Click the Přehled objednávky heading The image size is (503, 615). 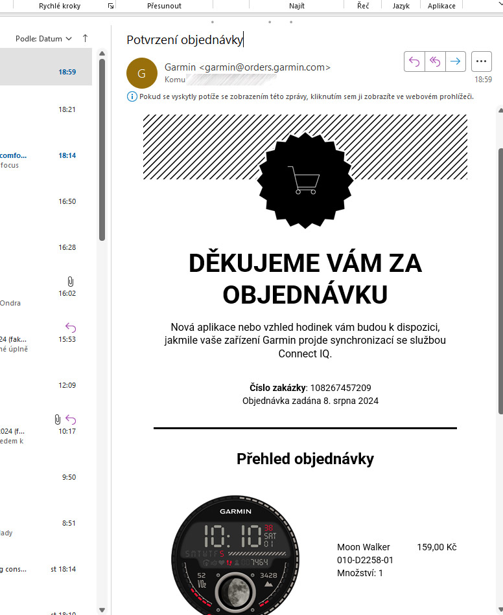pyautogui.click(x=305, y=459)
